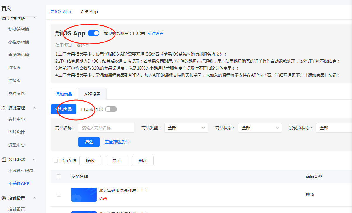Switch to the 安卓 App tab

pyautogui.click(x=89, y=12)
